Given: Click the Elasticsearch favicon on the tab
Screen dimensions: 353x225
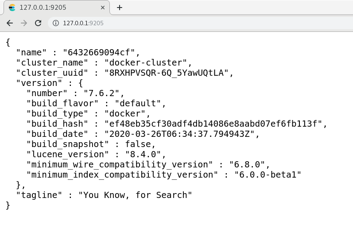Looking at the screenshot, I should point(12,8).
